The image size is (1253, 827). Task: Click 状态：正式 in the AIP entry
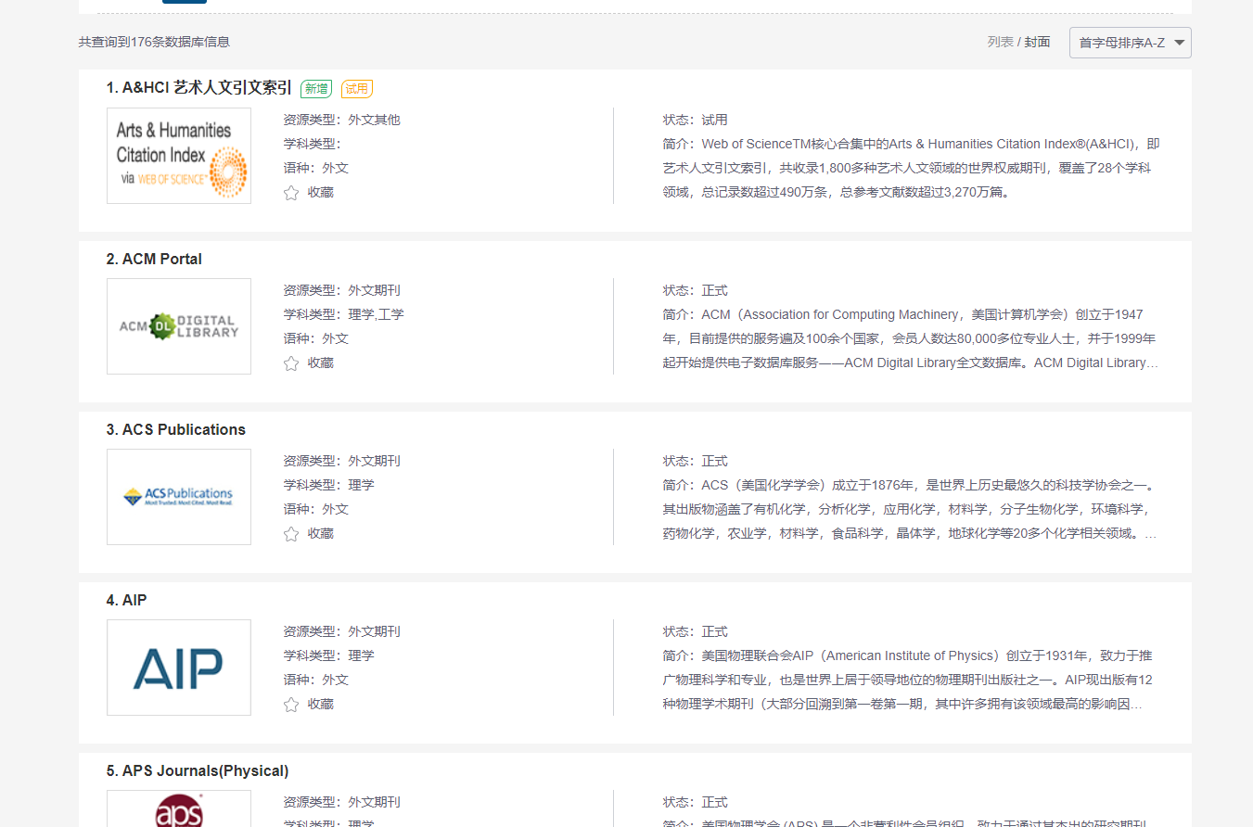coord(696,632)
